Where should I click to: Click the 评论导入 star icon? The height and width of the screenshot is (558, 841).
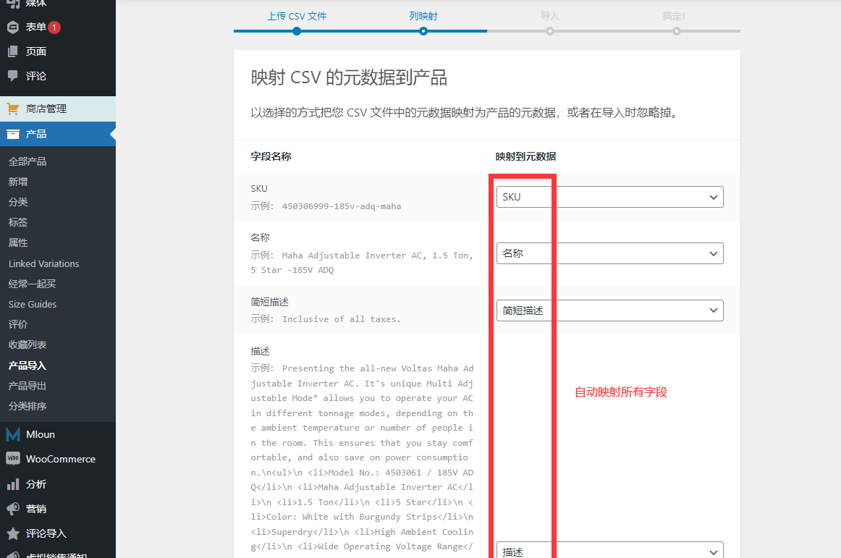pyautogui.click(x=13, y=533)
